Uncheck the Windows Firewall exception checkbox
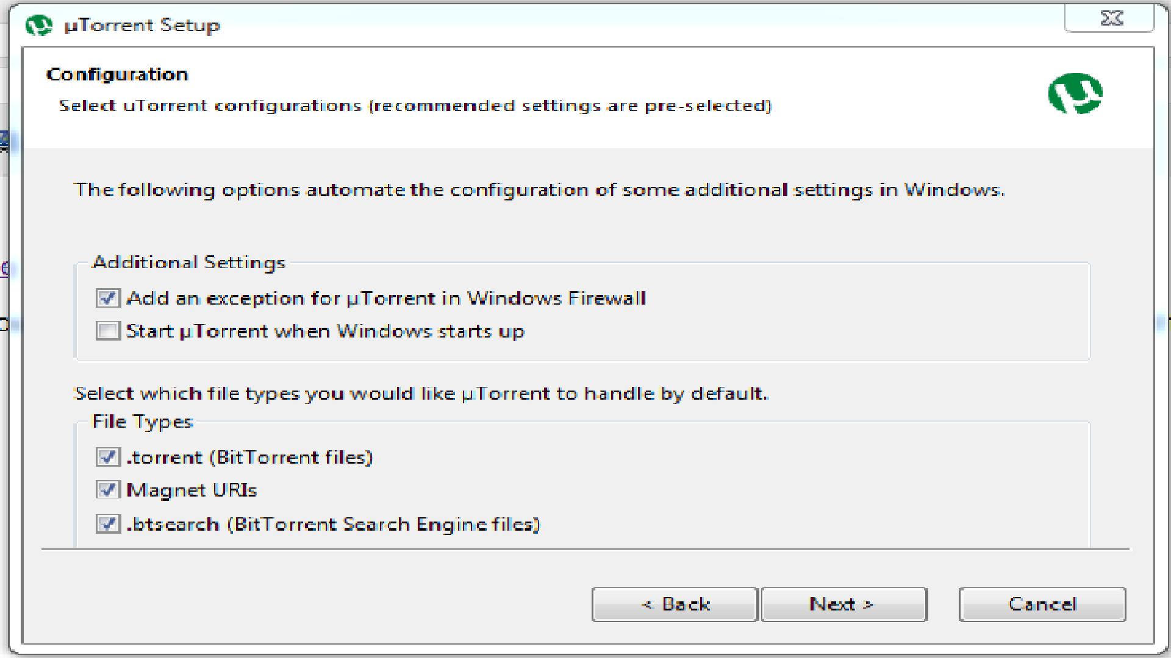 108,298
